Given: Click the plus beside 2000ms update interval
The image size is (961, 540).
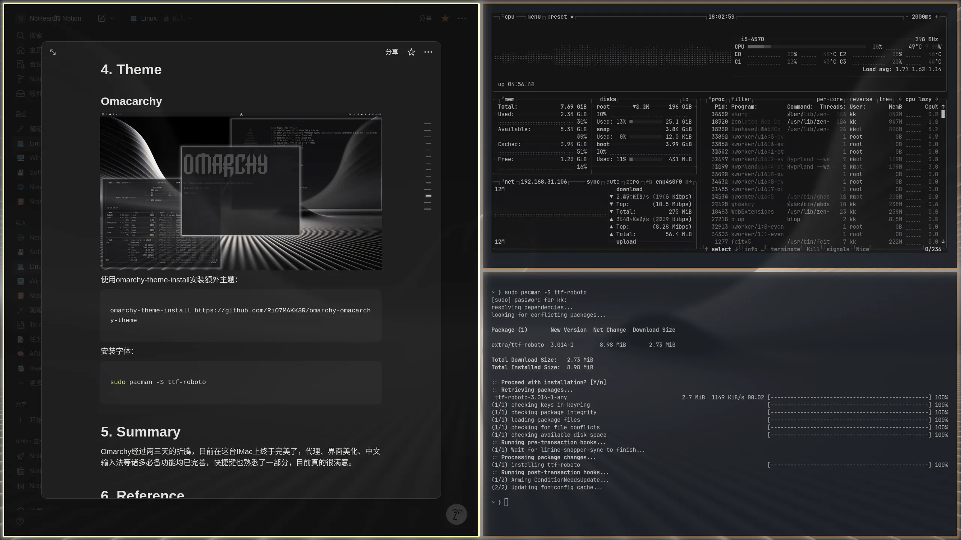Looking at the screenshot, I should tap(937, 17).
